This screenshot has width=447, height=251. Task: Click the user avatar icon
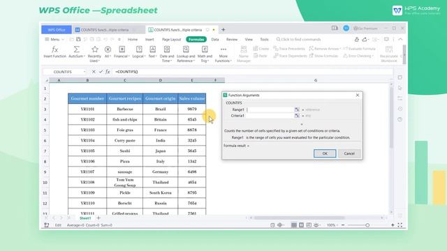[346, 28]
